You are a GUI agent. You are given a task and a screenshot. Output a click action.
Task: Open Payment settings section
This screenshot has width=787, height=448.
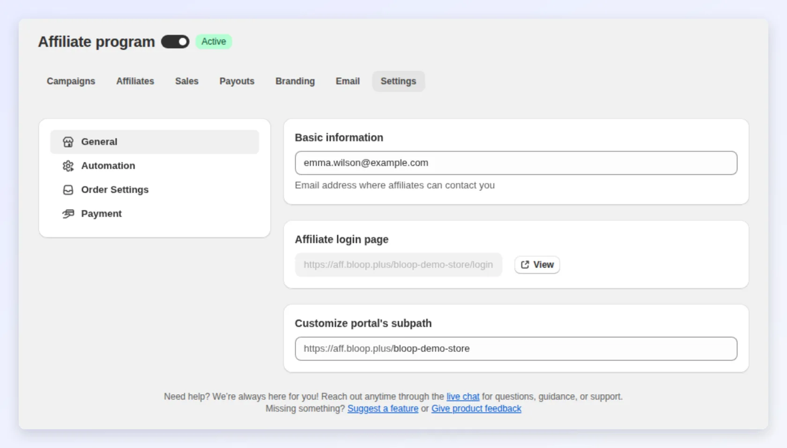point(155,214)
